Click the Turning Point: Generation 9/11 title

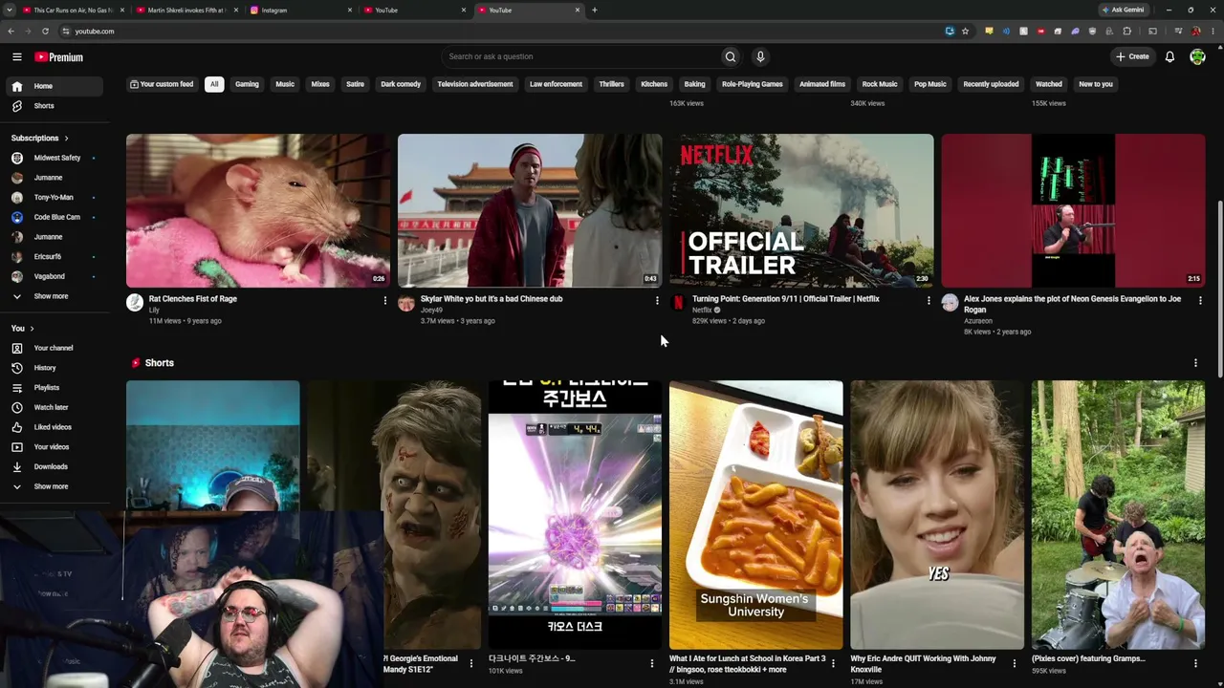786,299
